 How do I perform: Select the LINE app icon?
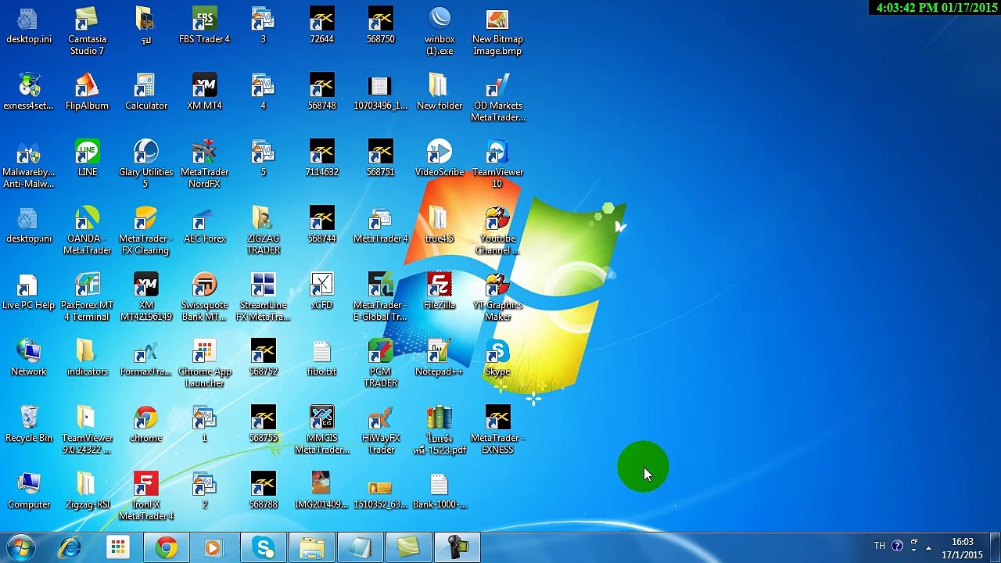[x=87, y=159]
